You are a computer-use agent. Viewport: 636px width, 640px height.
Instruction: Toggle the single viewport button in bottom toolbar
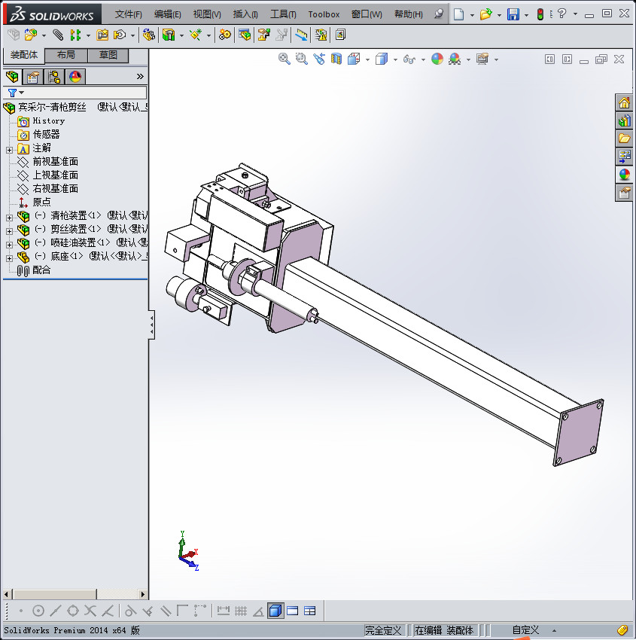[293, 611]
